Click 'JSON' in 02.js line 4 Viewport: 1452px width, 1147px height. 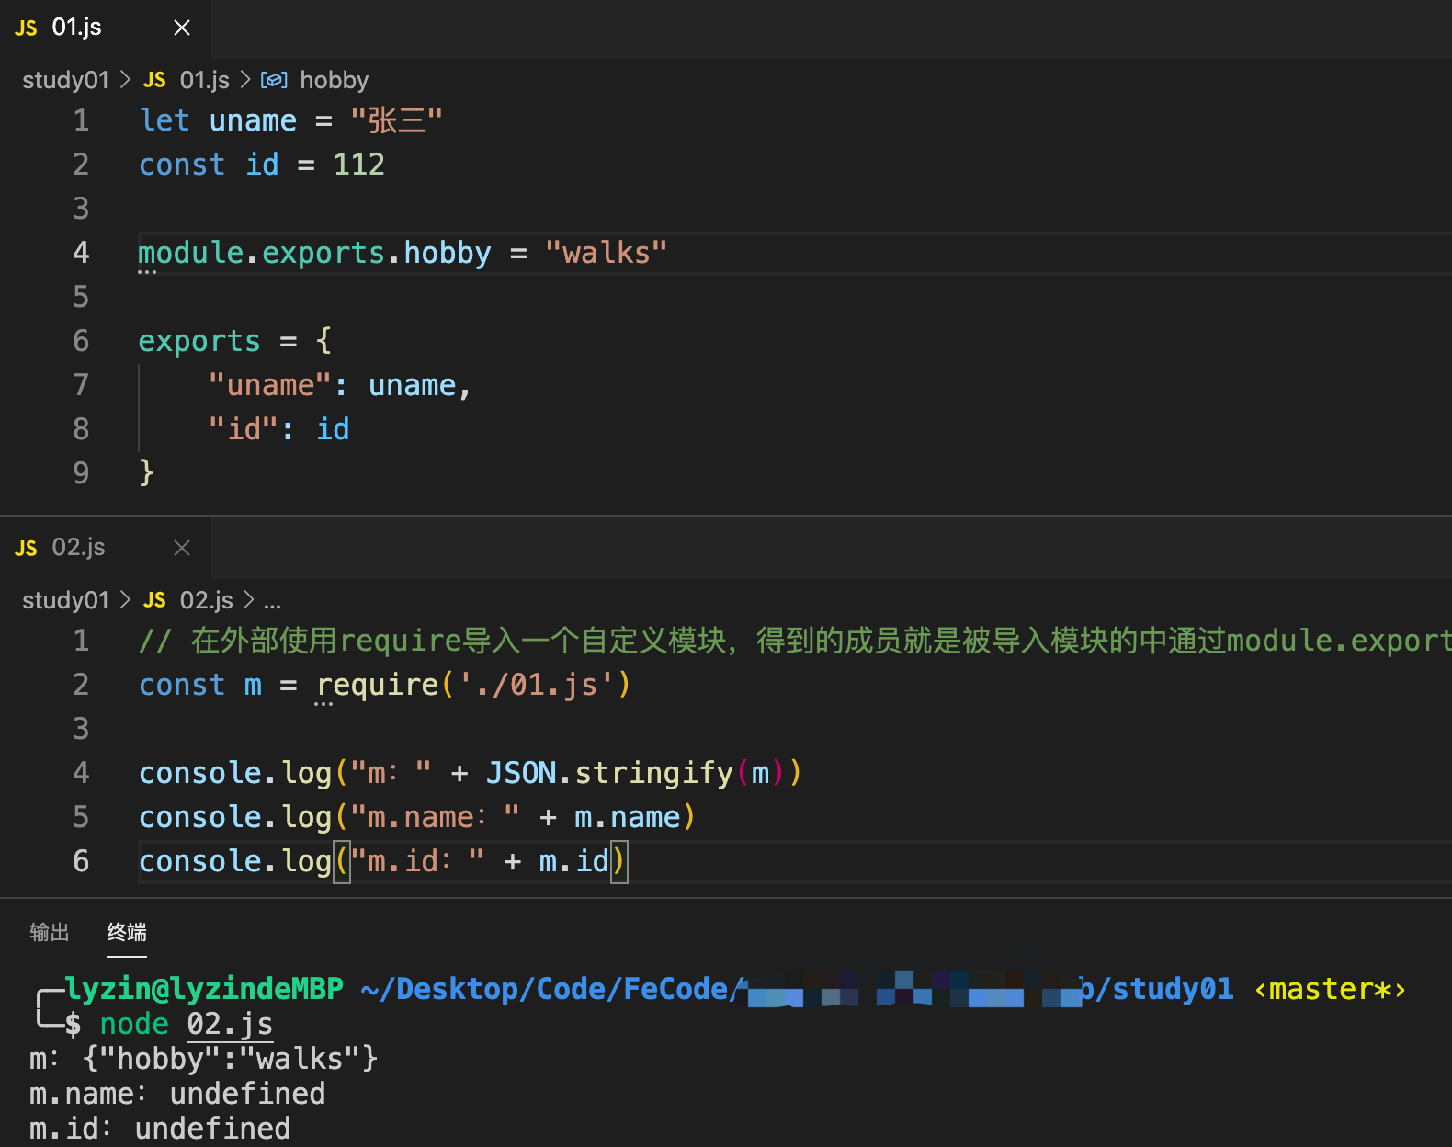click(x=521, y=773)
